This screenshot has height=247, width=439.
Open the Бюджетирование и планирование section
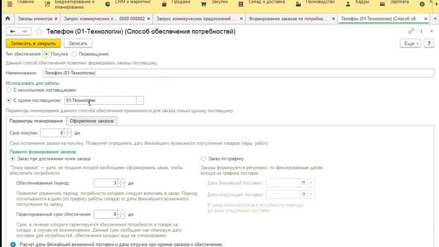tap(70, 4)
